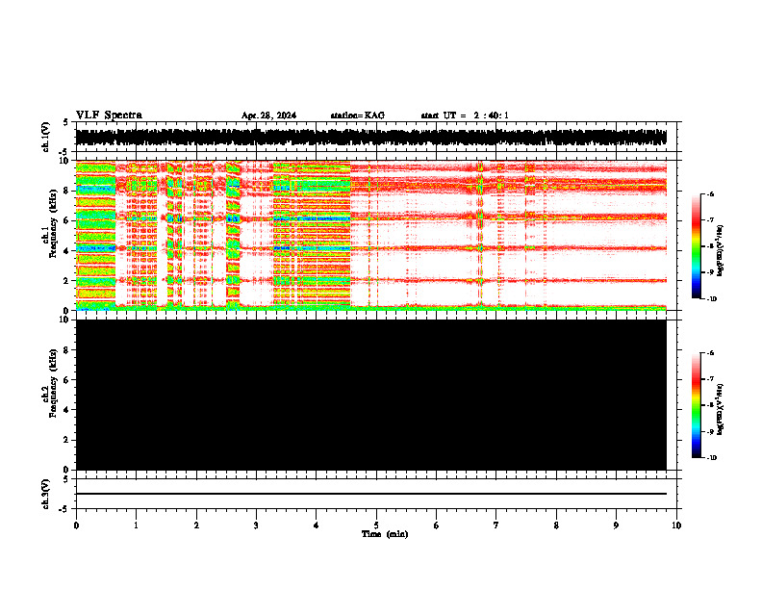
Task: Click the "9" tick label on the time axis
Action: tap(616, 525)
